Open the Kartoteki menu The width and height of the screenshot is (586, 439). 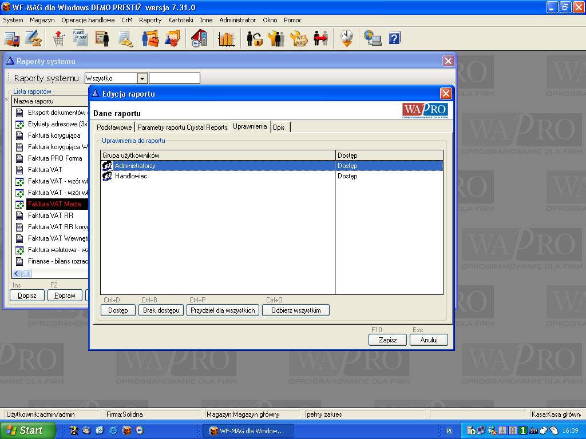[x=180, y=20]
